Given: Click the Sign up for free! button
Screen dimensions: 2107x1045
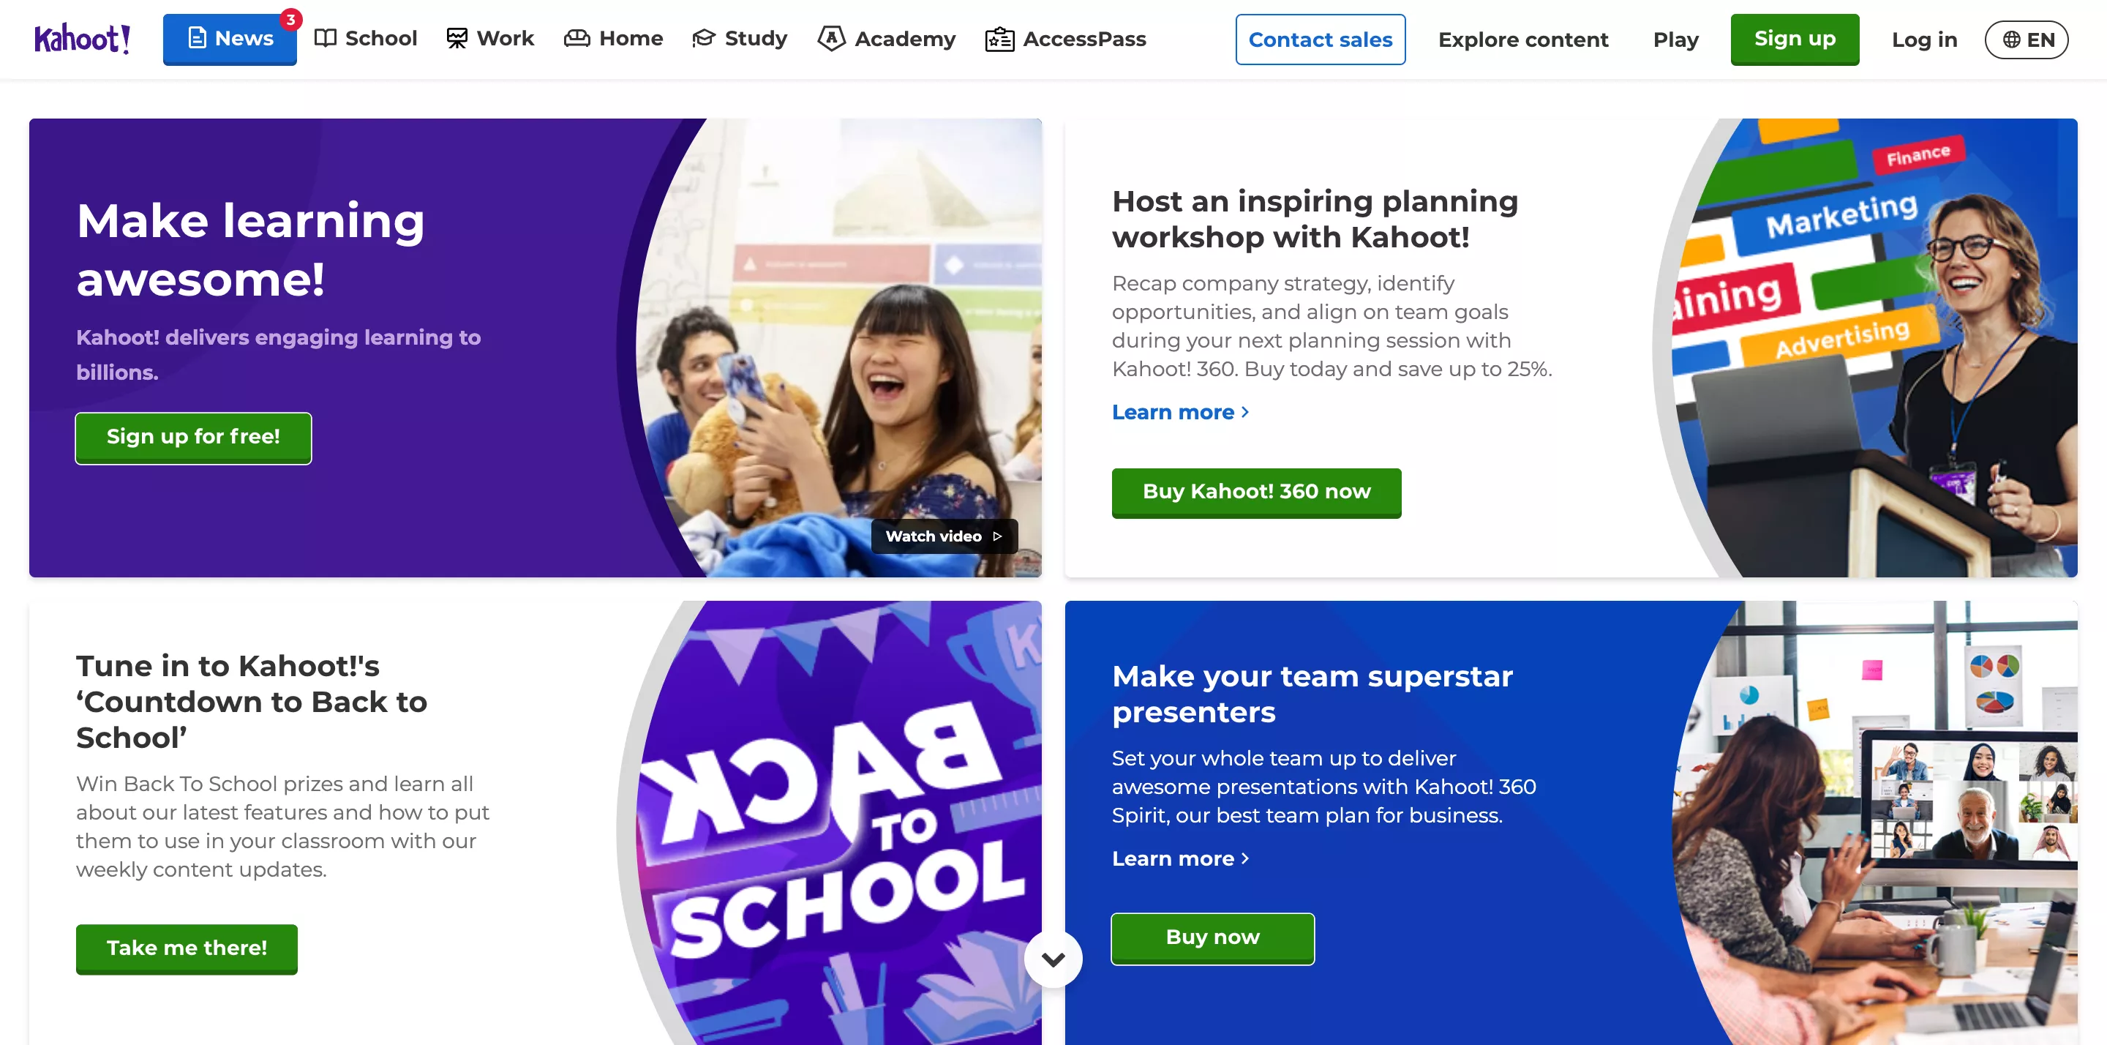Looking at the screenshot, I should pos(193,438).
